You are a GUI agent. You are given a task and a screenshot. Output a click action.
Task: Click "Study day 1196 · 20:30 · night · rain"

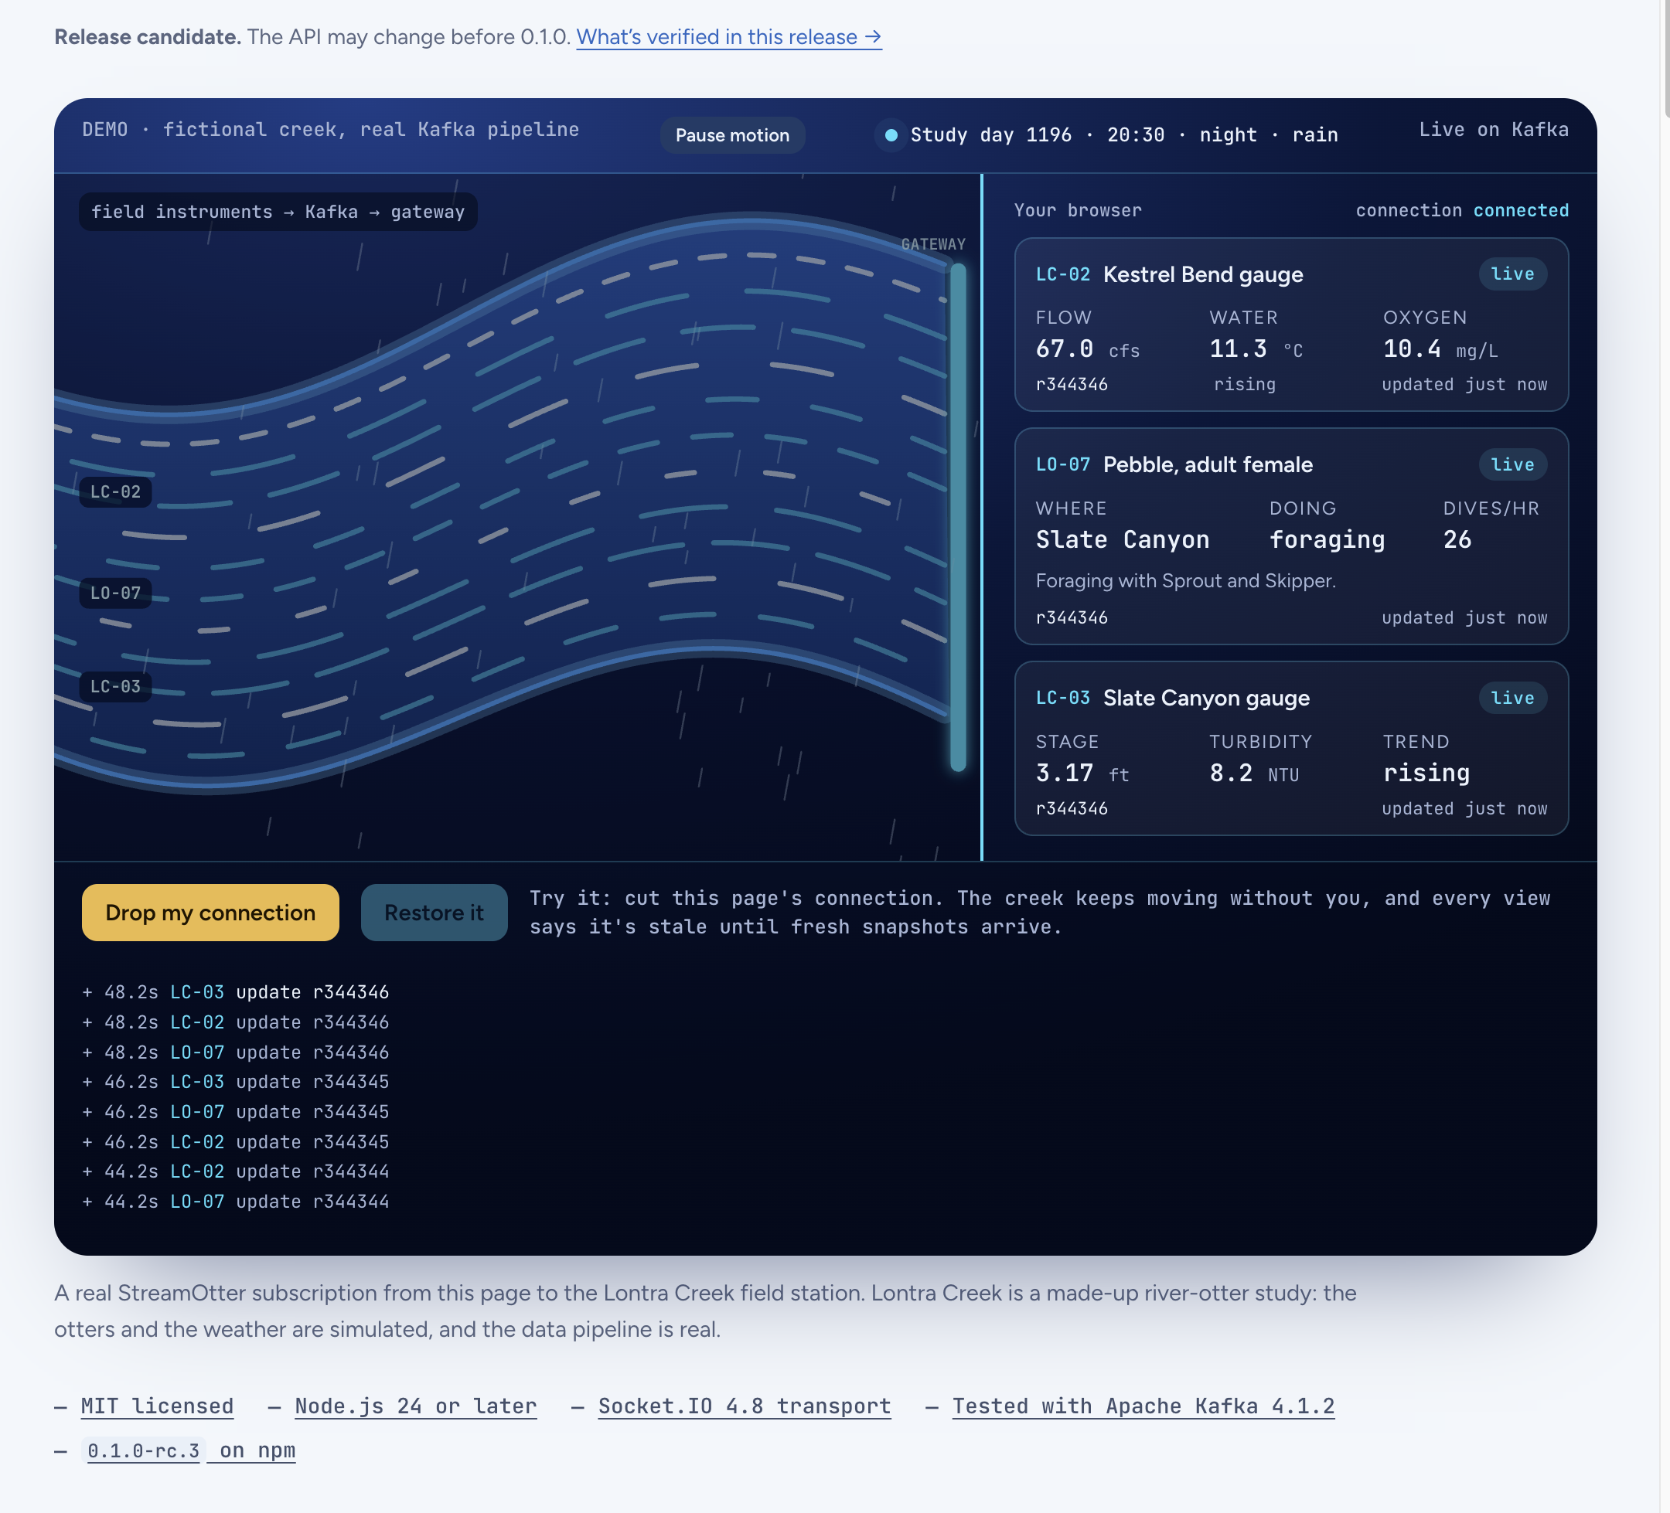tap(1124, 135)
